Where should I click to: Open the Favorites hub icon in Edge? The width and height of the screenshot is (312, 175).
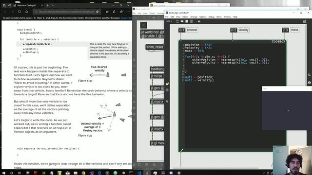click(107, 12)
